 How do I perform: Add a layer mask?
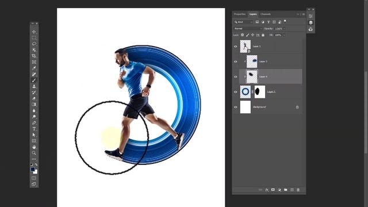(x=273, y=190)
